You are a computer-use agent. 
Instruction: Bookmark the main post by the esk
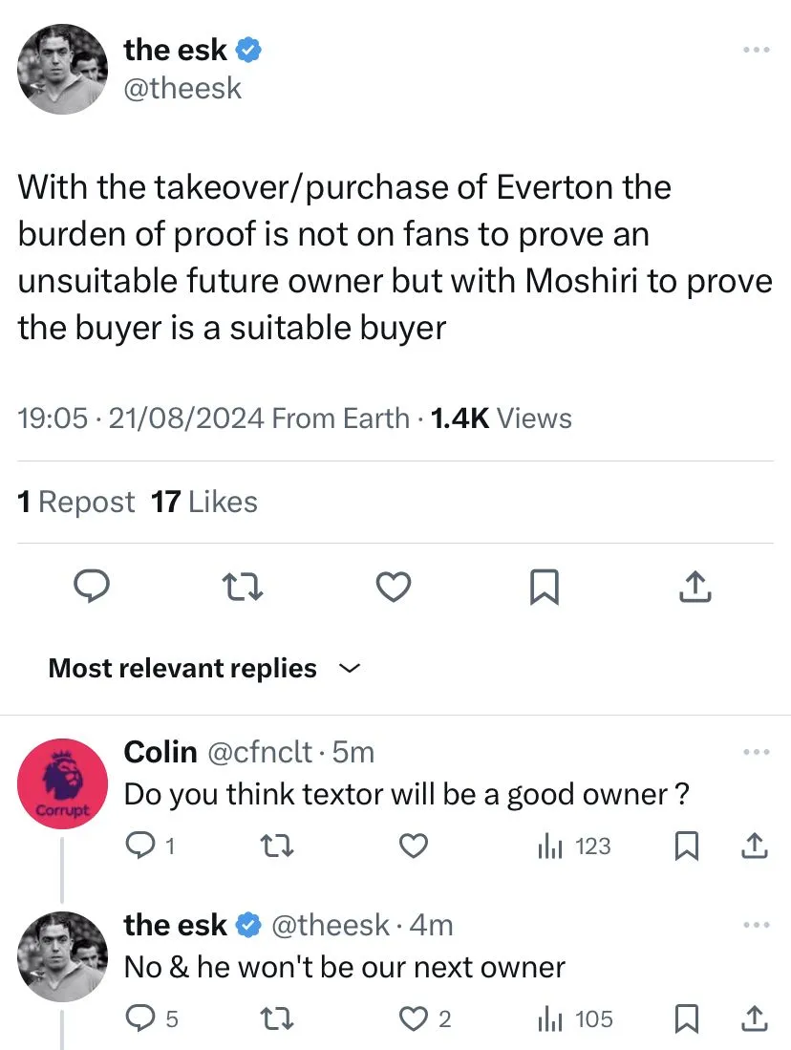(544, 588)
